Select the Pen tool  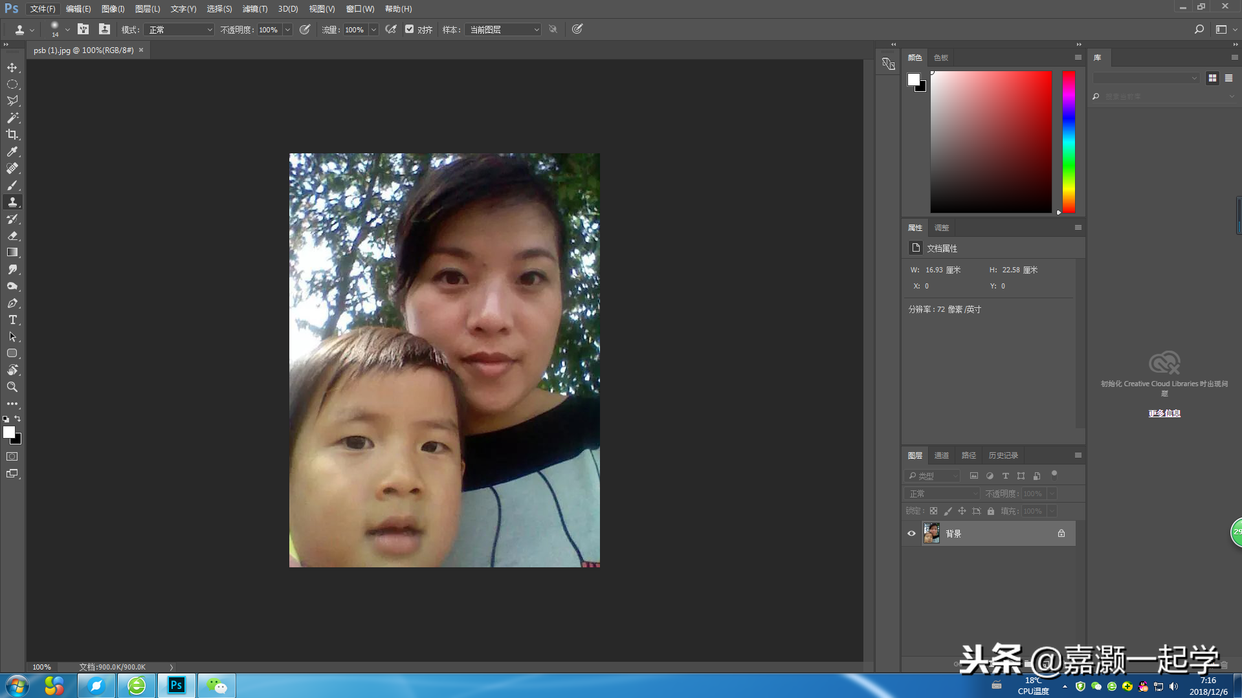point(12,303)
